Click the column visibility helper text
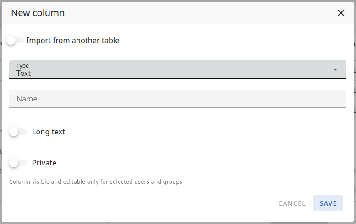The height and width of the screenshot is (224, 356). tap(96, 181)
